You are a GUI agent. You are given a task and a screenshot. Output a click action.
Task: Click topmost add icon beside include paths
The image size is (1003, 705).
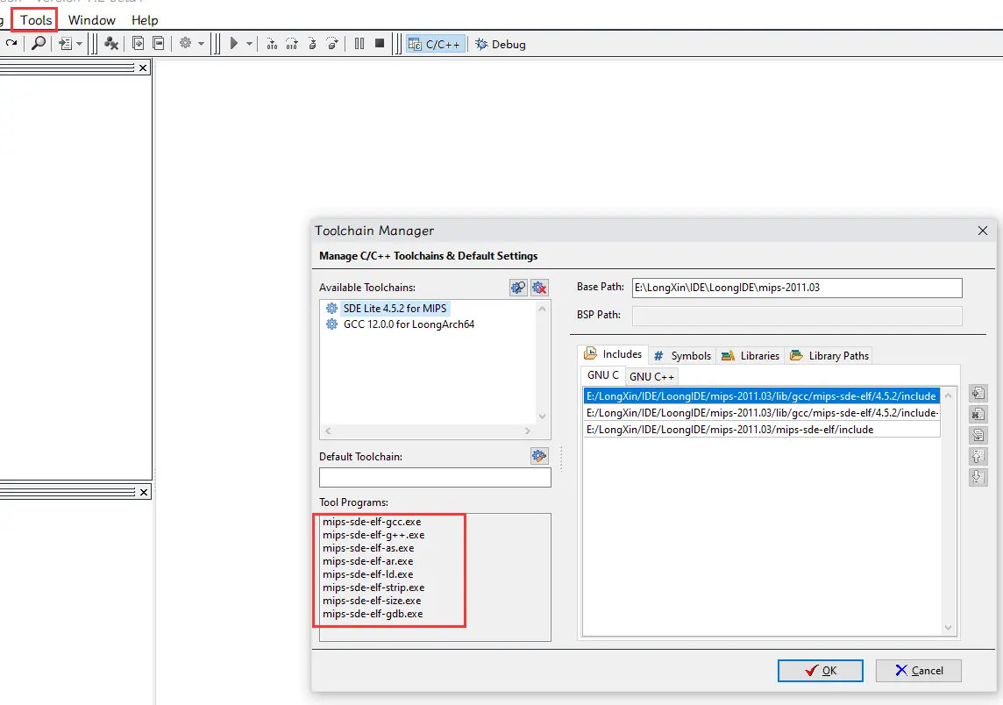tap(978, 393)
